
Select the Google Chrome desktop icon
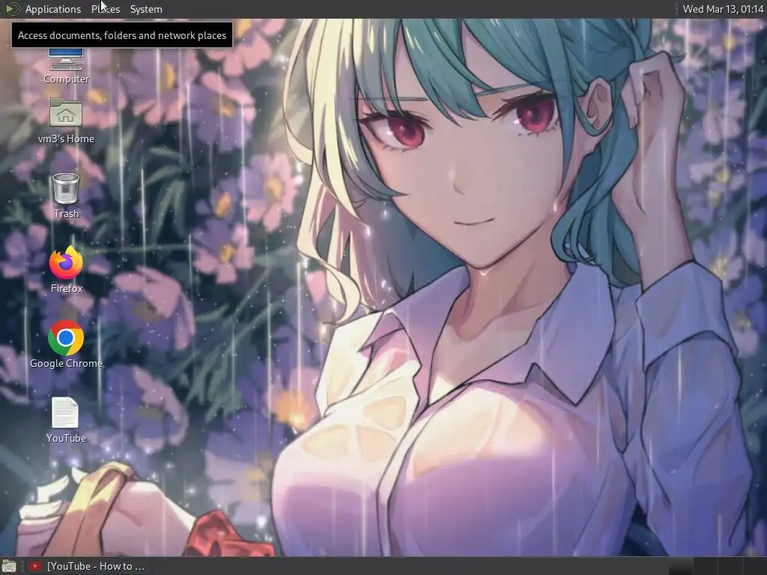click(x=66, y=344)
